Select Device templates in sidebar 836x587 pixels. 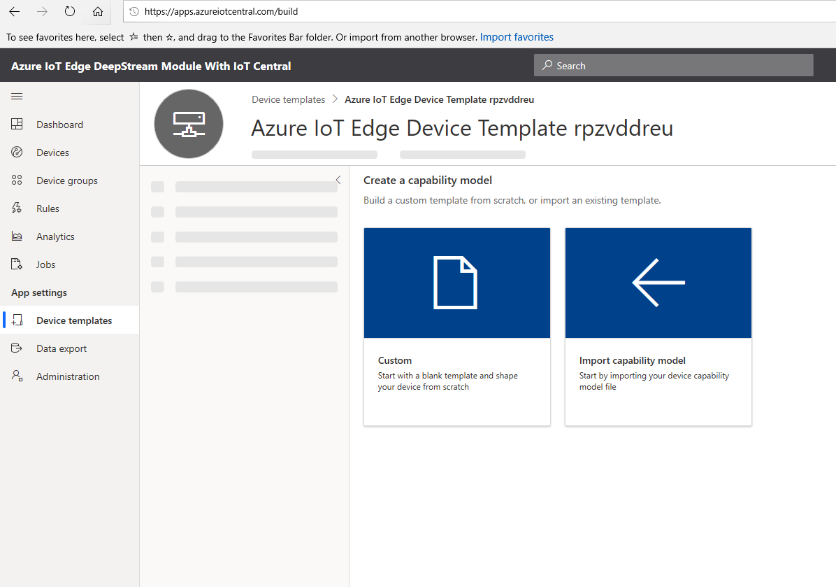pyautogui.click(x=74, y=320)
